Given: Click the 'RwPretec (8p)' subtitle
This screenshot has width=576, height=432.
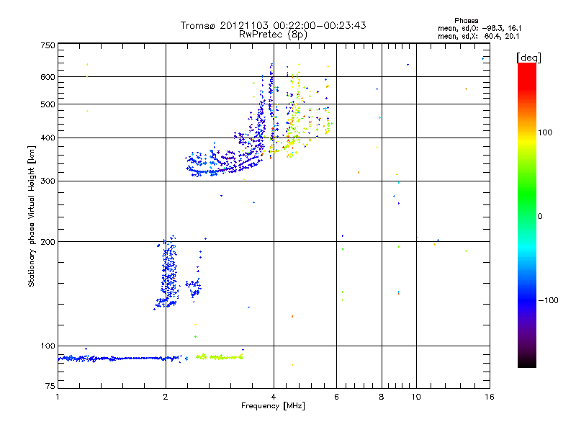Looking at the screenshot, I should (273, 35).
